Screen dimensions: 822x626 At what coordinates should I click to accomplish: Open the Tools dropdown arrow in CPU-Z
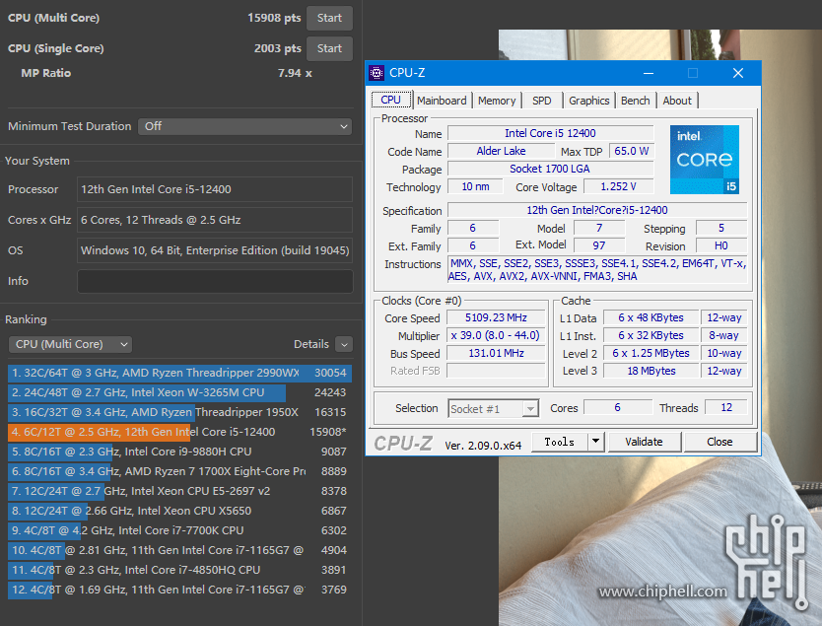click(595, 442)
